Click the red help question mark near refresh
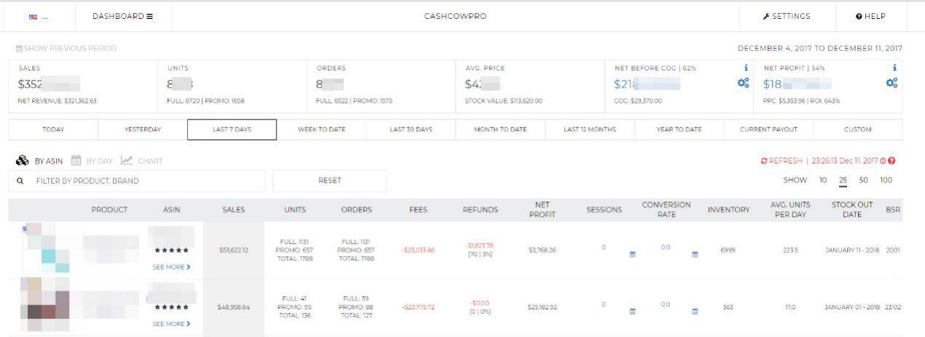 (891, 161)
